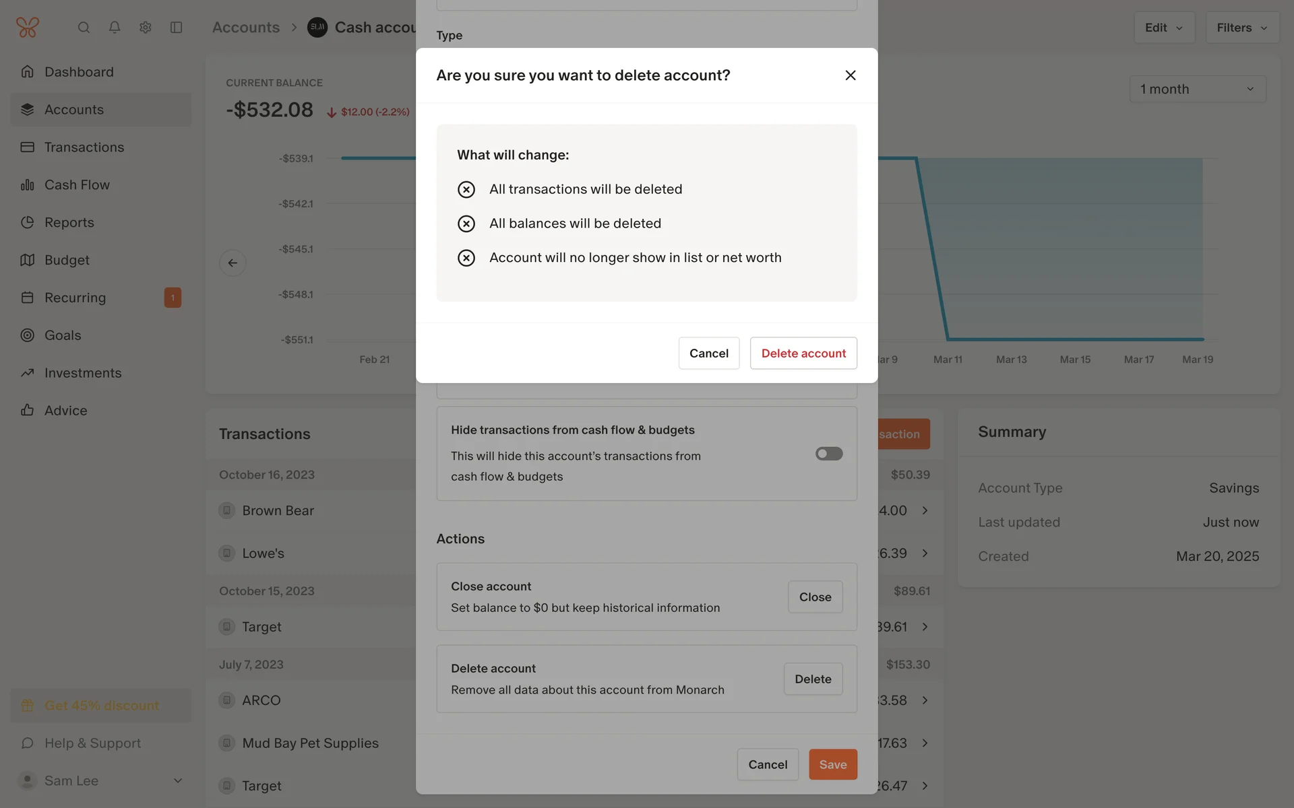This screenshot has width=1294, height=808.
Task: Open the Filters dropdown
Action: click(x=1241, y=28)
